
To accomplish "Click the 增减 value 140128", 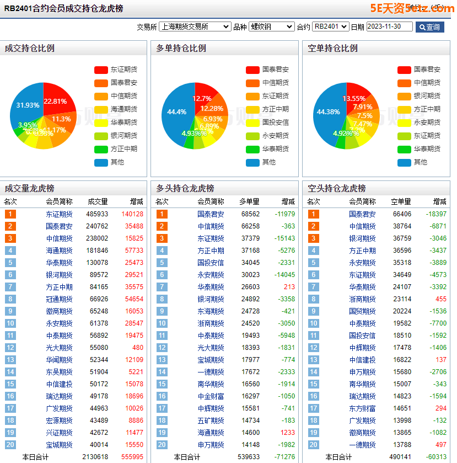I will click(x=132, y=214).
